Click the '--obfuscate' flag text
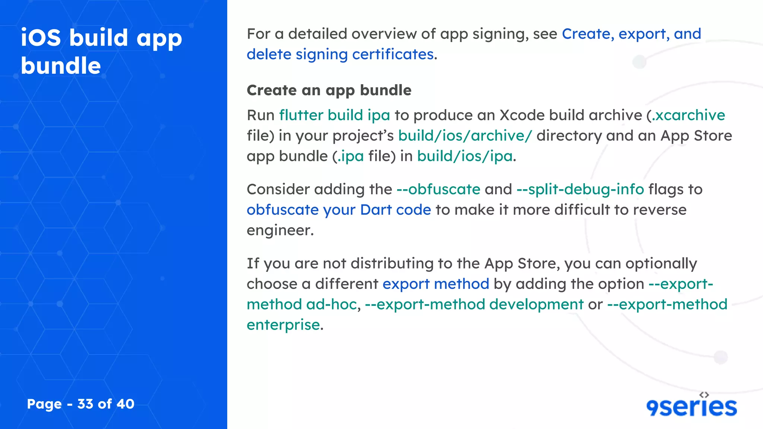Image resolution: width=763 pixels, height=429 pixels. (439, 189)
